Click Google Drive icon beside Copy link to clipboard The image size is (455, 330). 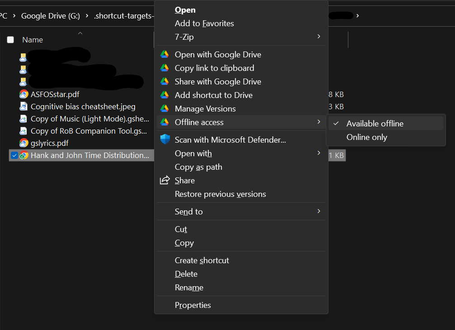[x=164, y=68]
